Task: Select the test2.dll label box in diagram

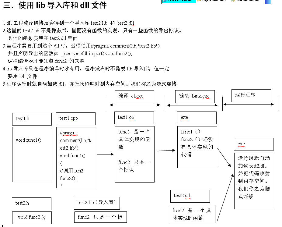Action: pyautogui.click(x=190, y=196)
